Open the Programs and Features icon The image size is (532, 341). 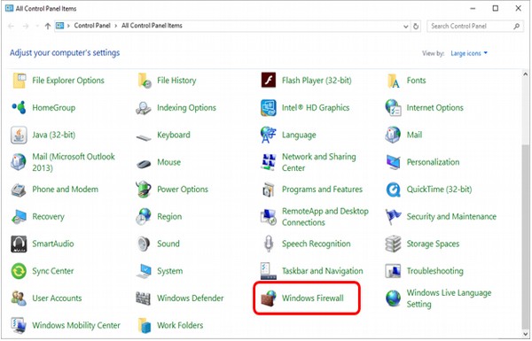[x=269, y=190]
